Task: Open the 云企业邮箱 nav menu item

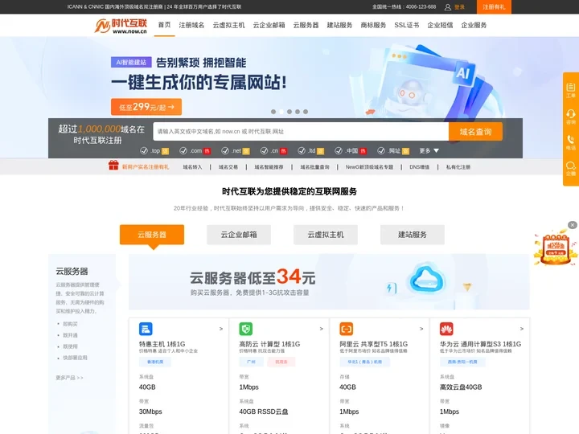Action: point(269,25)
